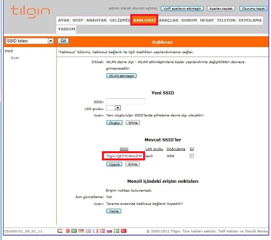Select the Bahrain flag language icon

coord(68,231)
